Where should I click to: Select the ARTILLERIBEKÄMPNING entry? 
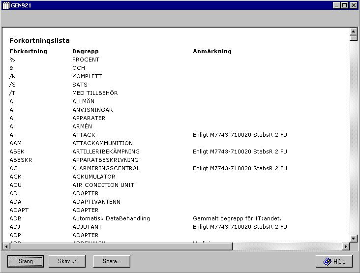(106, 152)
